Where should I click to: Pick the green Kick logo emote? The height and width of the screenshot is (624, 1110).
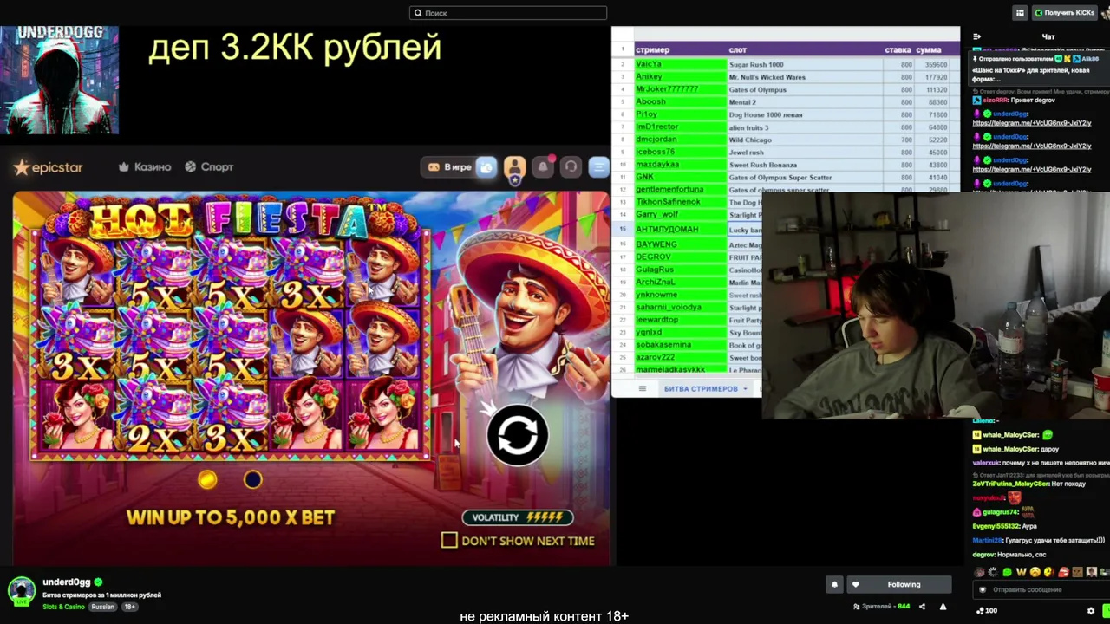[1007, 572]
